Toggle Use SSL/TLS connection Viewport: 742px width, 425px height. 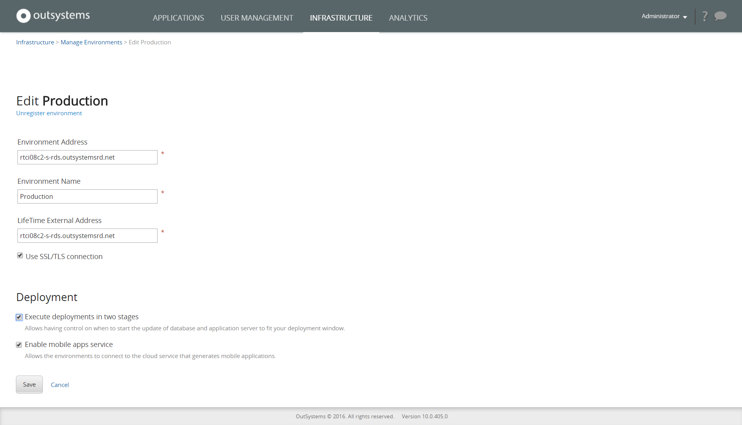click(20, 255)
